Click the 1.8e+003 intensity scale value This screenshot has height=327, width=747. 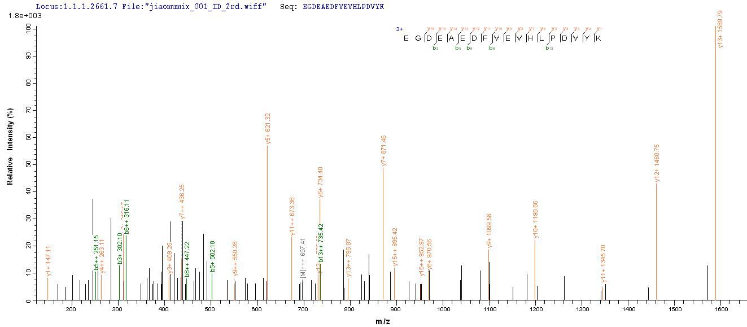[x=18, y=15]
